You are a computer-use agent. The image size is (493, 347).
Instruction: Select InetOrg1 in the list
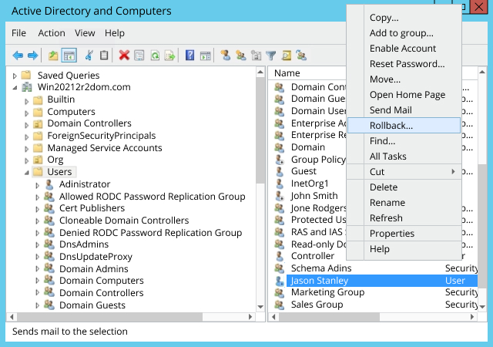pos(310,184)
